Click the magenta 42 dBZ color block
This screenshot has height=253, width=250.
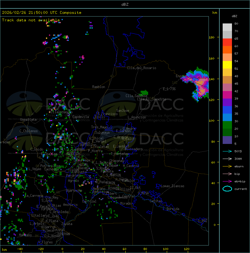(x=227, y=95)
